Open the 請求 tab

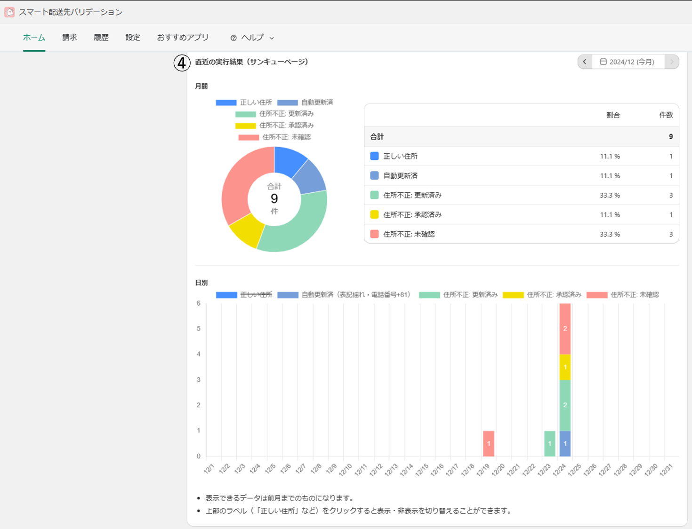[70, 38]
